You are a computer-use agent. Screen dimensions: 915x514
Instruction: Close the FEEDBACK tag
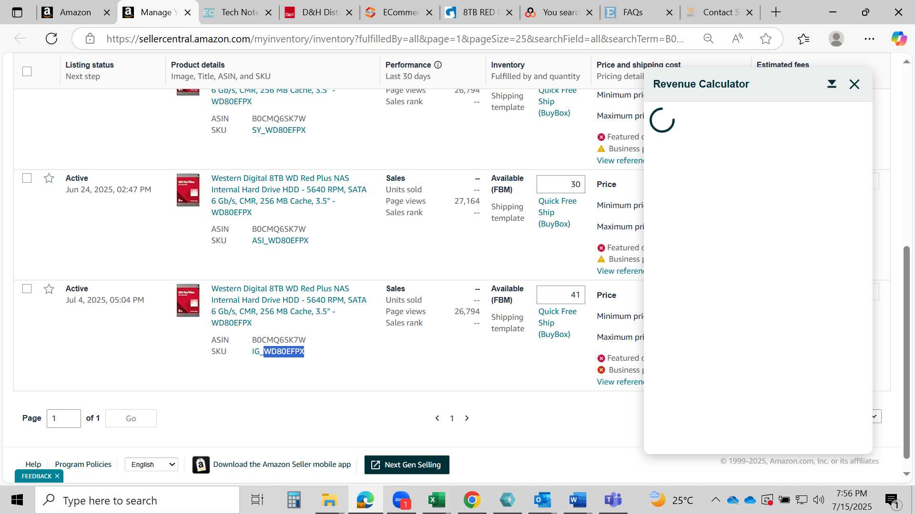point(57,476)
